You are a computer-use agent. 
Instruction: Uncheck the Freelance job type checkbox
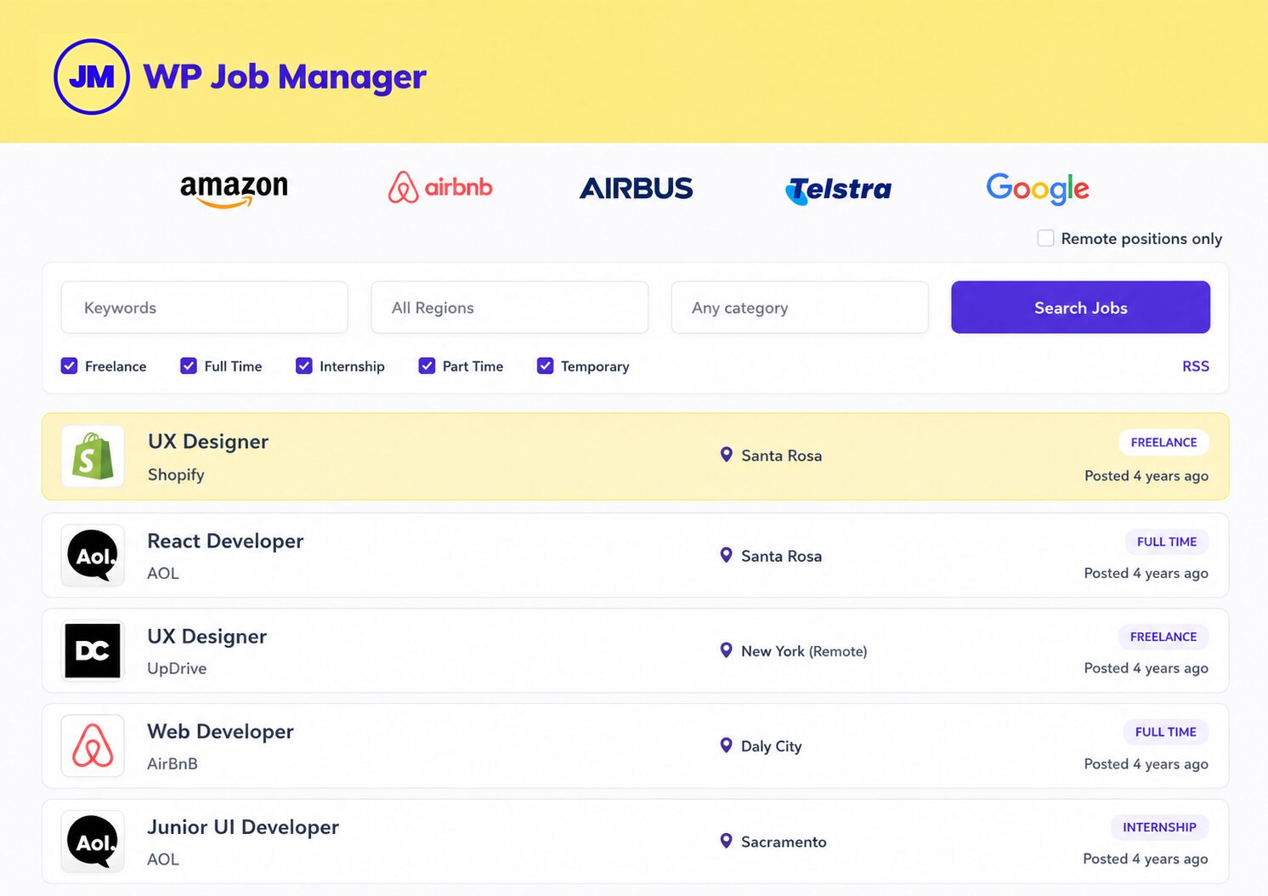tap(70, 366)
